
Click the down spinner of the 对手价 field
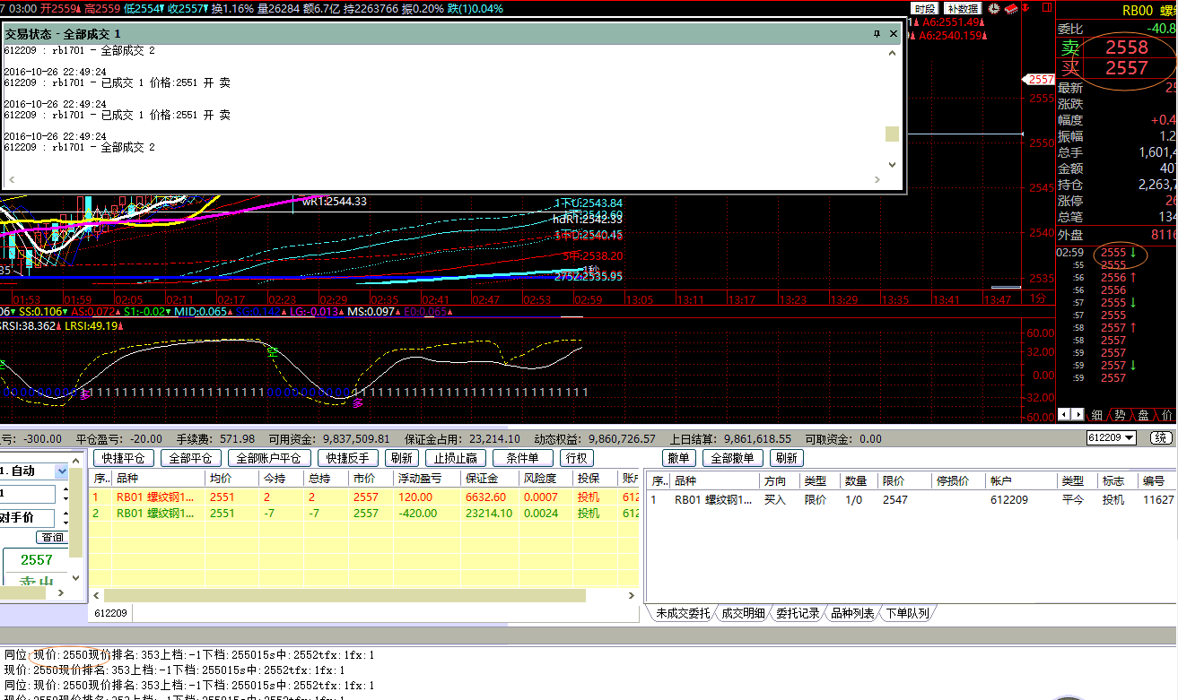point(65,523)
